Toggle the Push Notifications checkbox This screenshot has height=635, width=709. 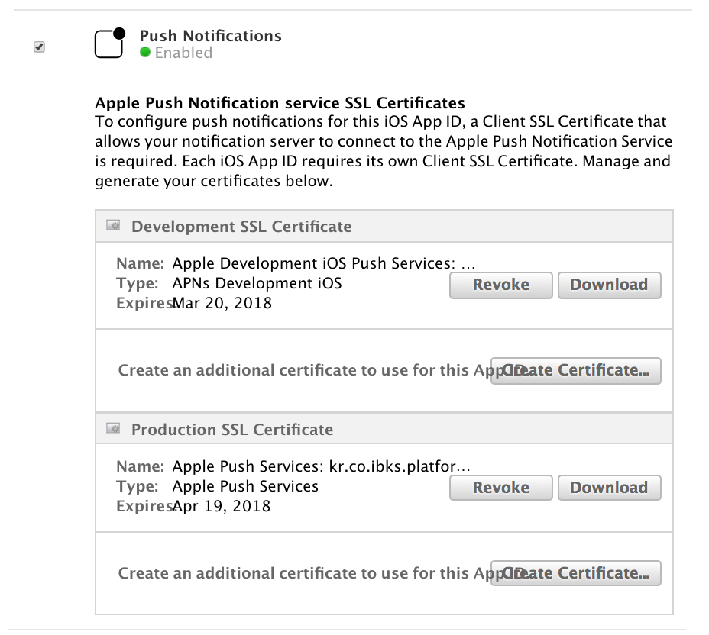39,47
